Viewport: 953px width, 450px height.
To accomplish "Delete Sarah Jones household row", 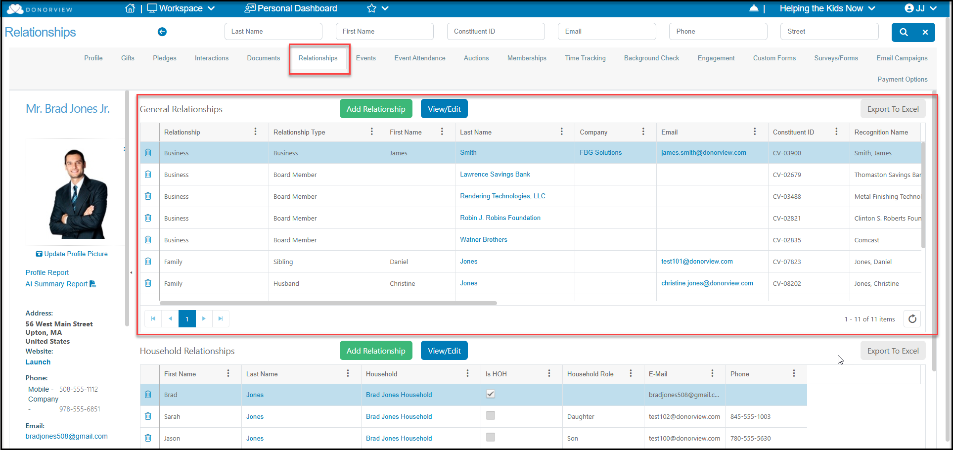I will pyautogui.click(x=148, y=416).
